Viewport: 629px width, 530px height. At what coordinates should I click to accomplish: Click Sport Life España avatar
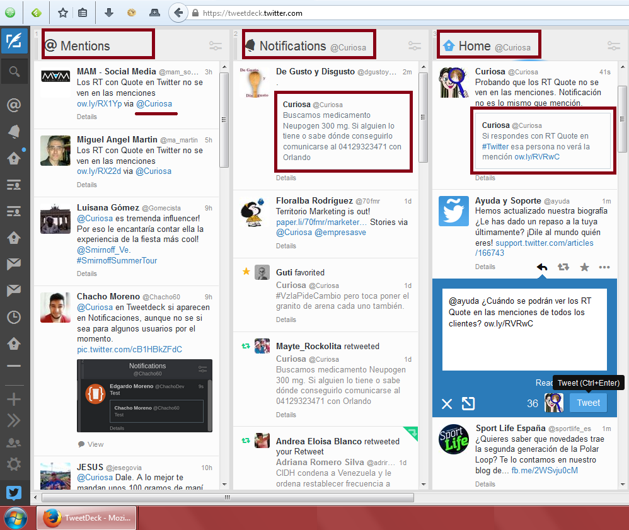tap(453, 439)
